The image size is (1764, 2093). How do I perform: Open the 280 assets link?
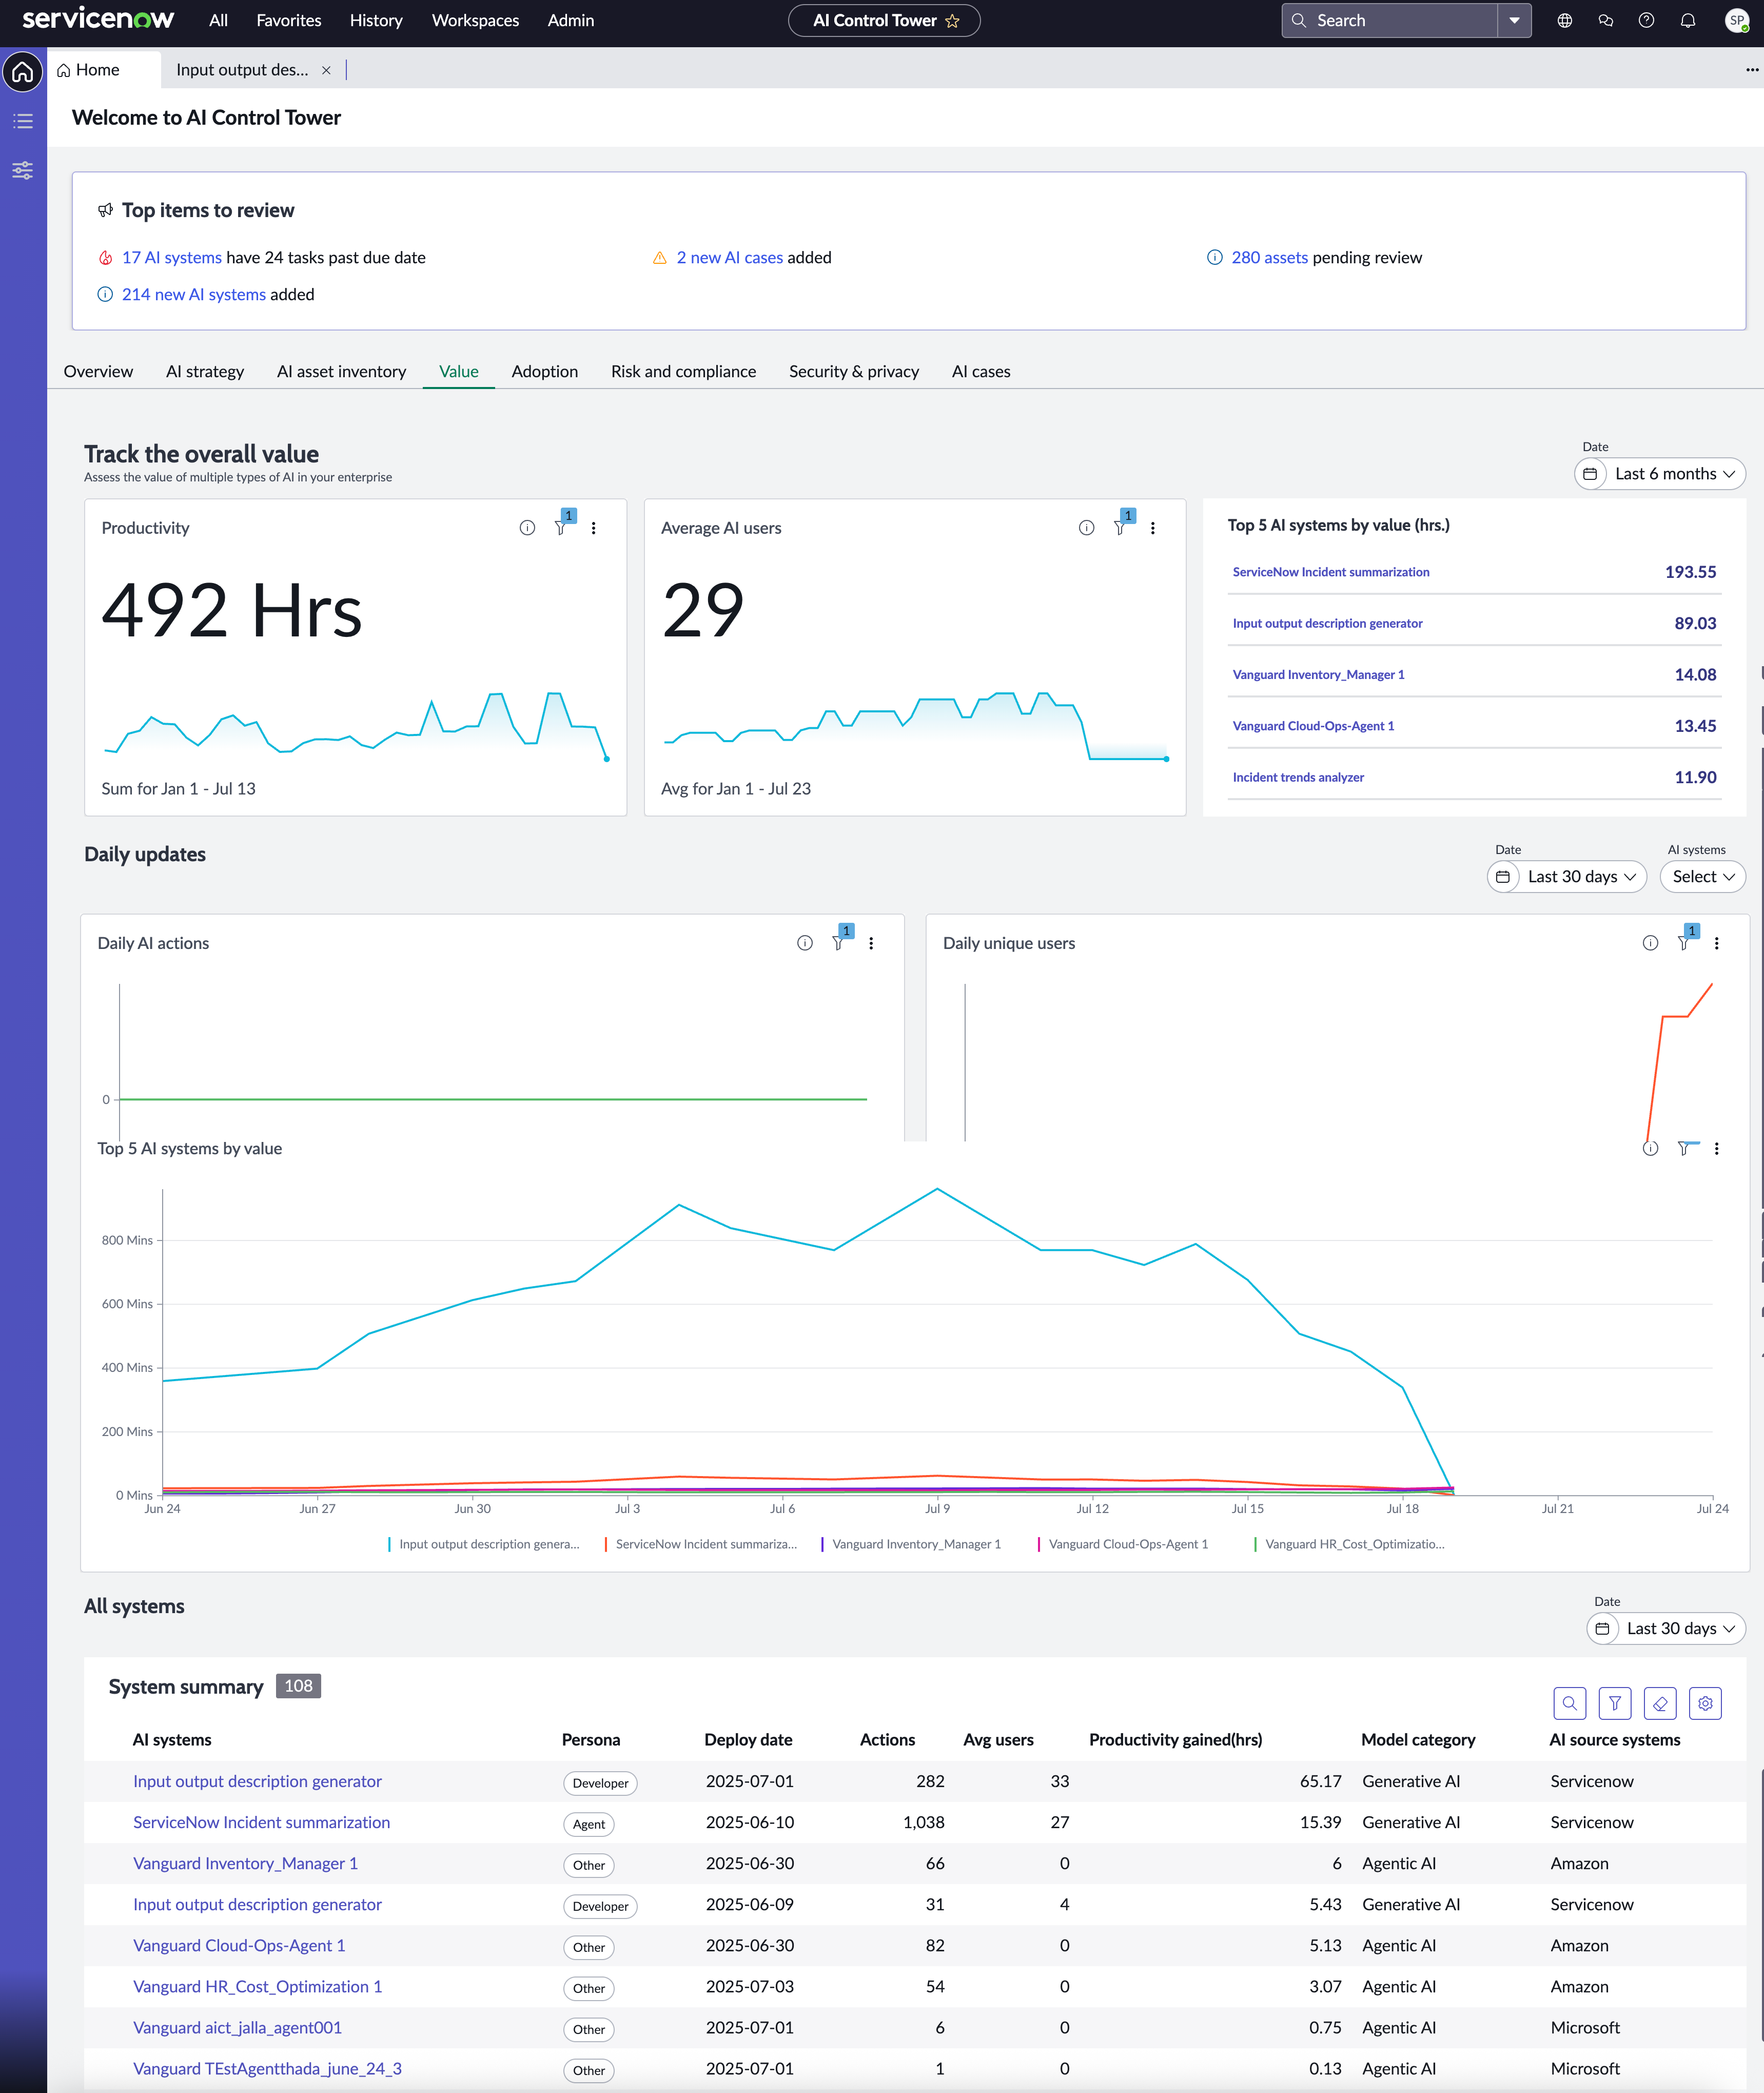click(x=1269, y=257)
